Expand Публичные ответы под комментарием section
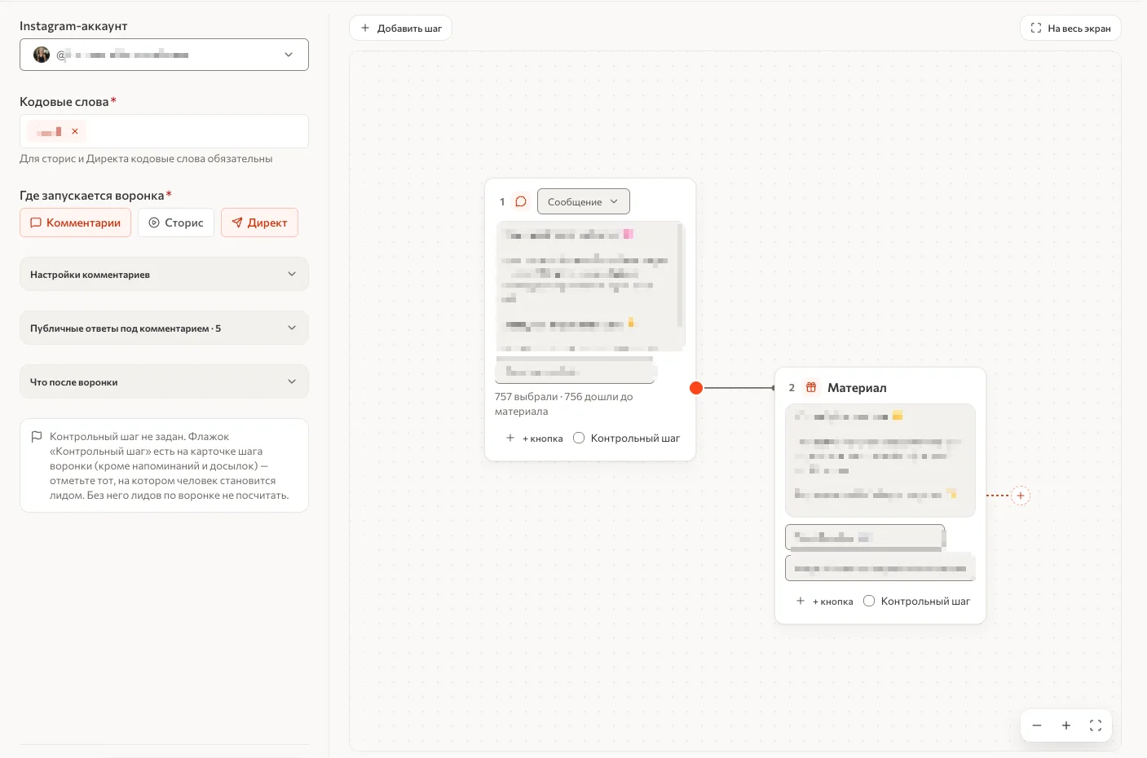The height and width of the screenshot is (758, 1147). 164,328
